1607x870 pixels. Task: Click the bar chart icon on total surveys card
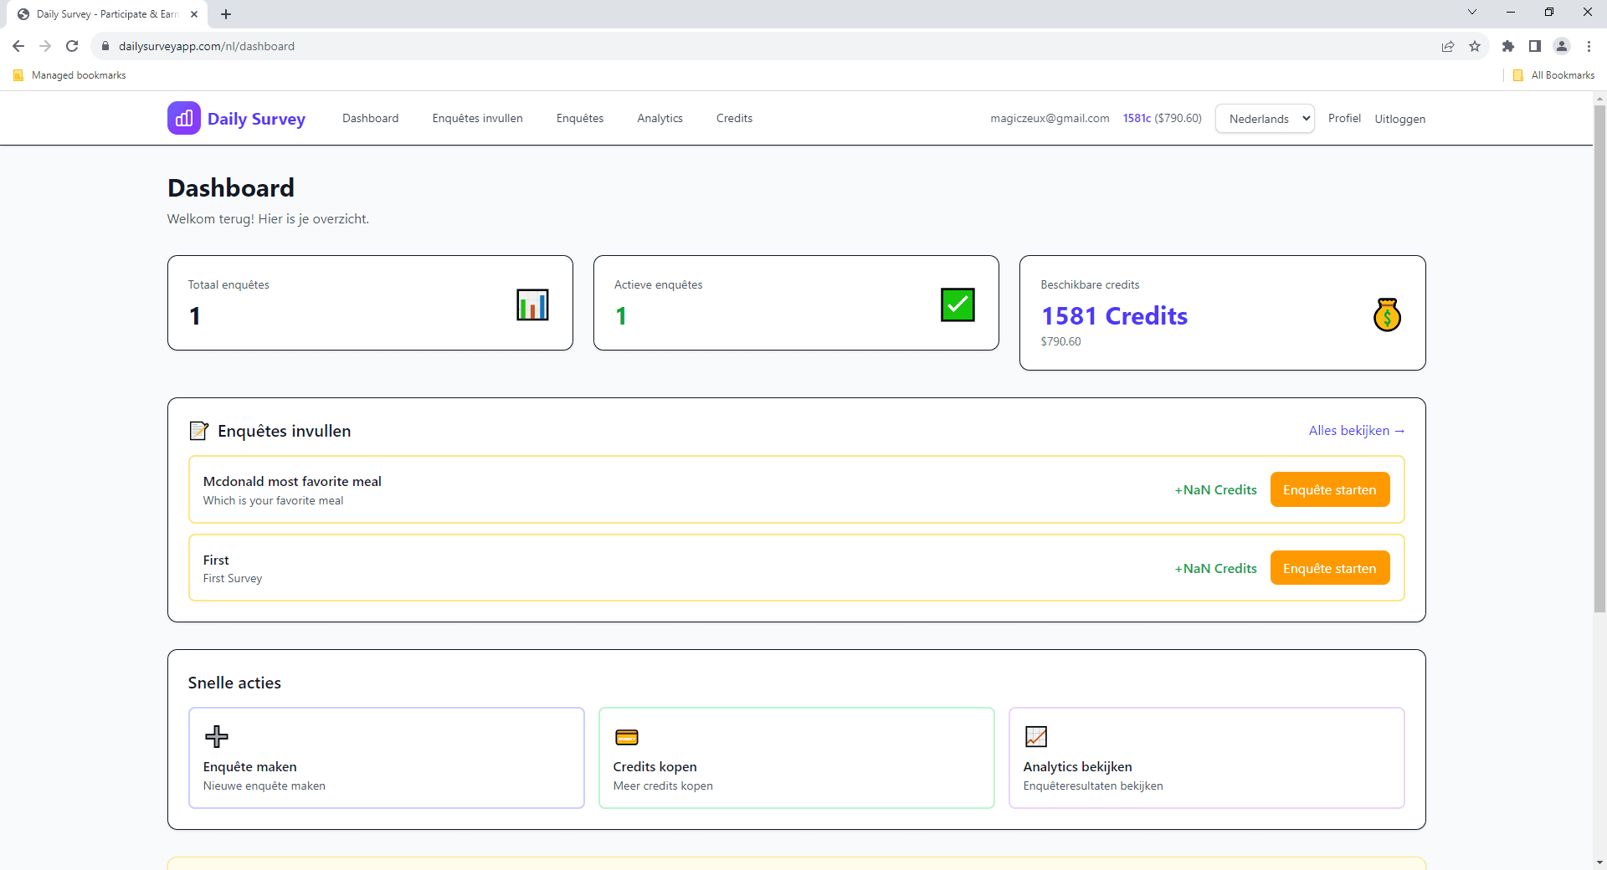point(532,305)
